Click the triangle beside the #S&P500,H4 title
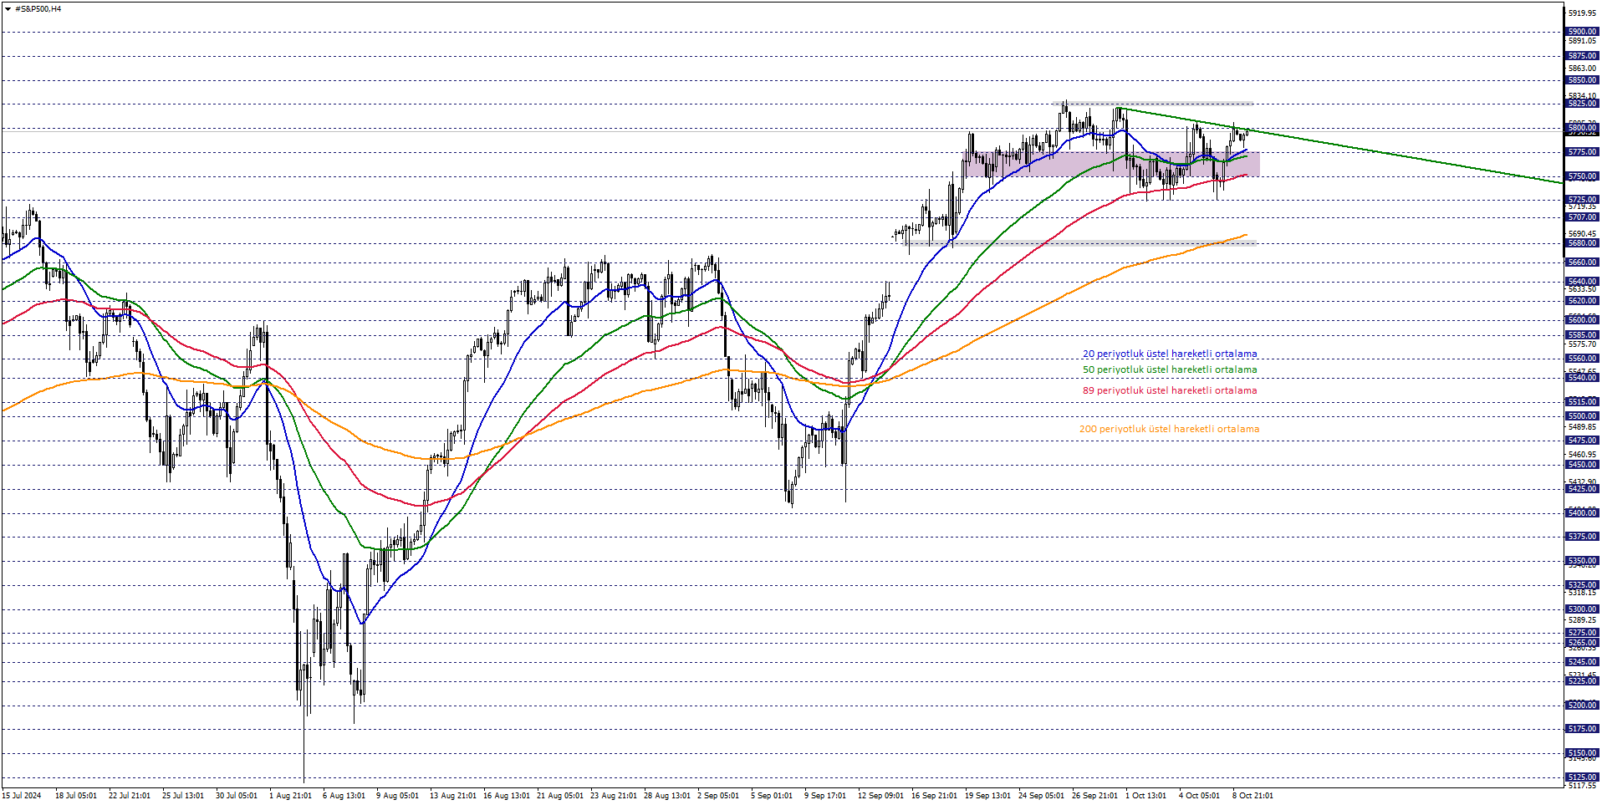 coord(8,9)
